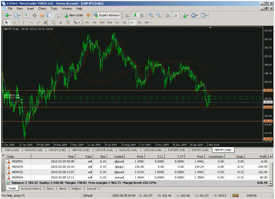
Task: Open the Window menu
Action: coord(66,8)
